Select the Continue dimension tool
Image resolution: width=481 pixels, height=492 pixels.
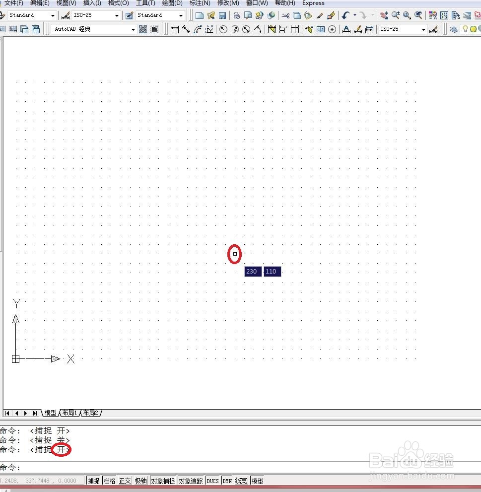tap(295, 29)
